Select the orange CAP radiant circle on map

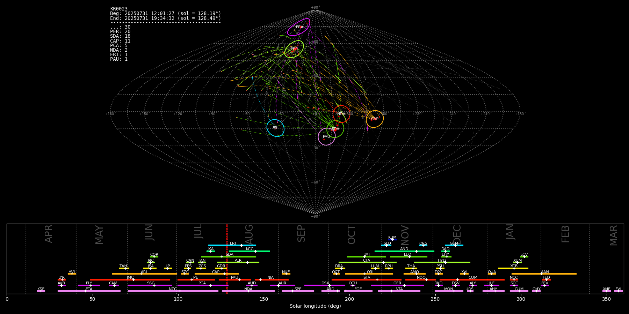375,119
